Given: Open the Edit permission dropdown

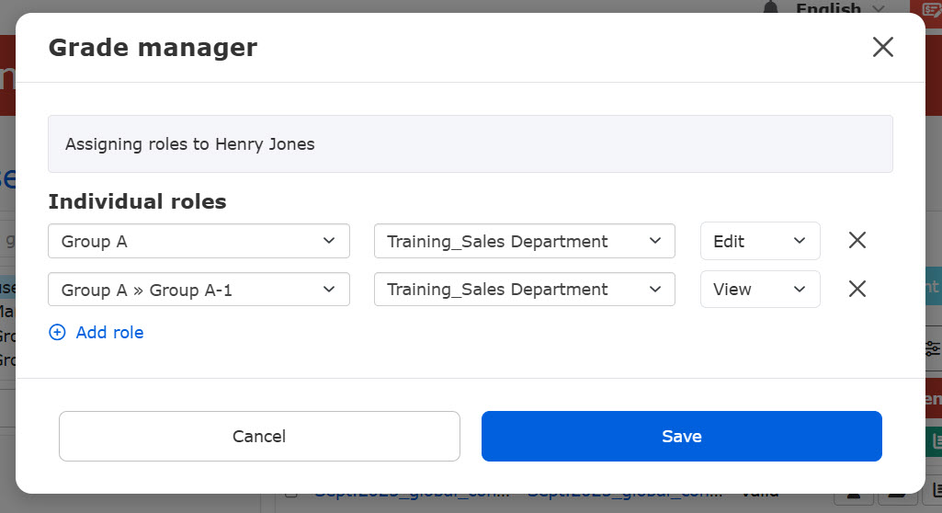Looking at the screenshot, I should tap(759, 241).
